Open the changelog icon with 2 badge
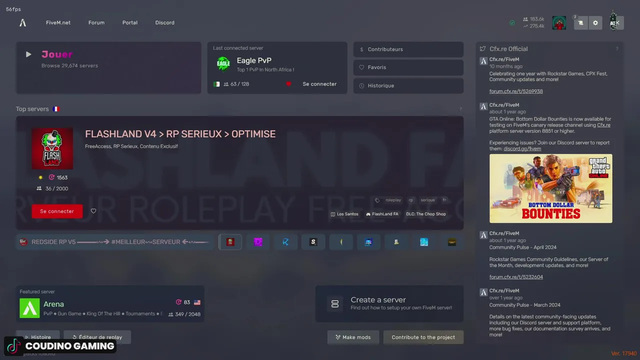The height and width of the screenshot is (360, 640). 580,22
